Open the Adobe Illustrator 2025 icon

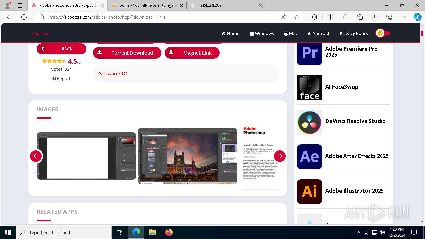[309, 192]
